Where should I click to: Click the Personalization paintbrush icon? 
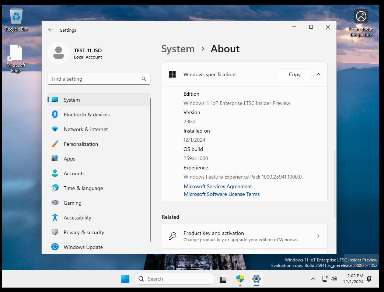coord(55,144)
